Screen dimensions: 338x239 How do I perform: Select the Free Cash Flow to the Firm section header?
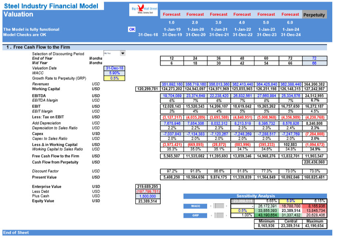[x=165, y=47]
